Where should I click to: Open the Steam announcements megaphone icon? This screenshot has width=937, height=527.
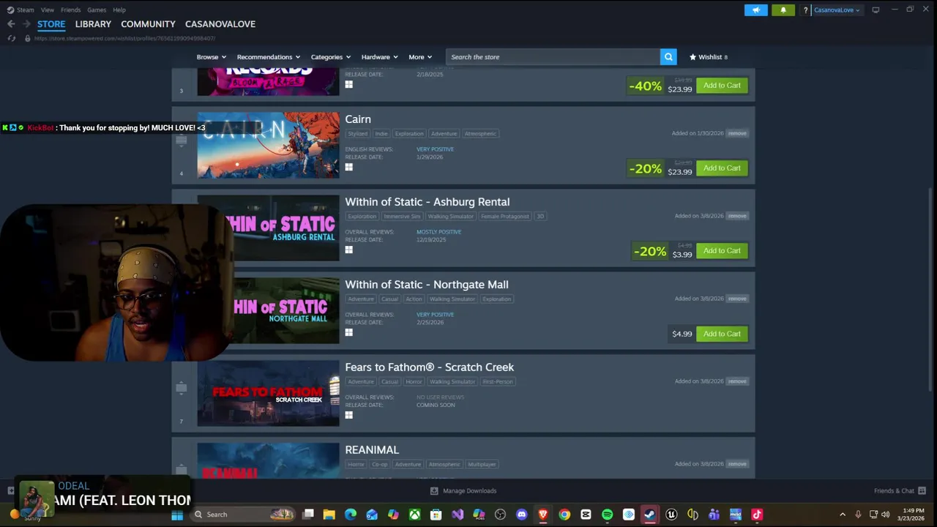click(756, 10)
